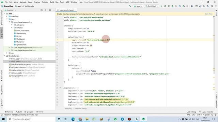The width and height of the screenshot is (218, 122).
Task: Open the Project panel gear settings
Action: (50, 10)
